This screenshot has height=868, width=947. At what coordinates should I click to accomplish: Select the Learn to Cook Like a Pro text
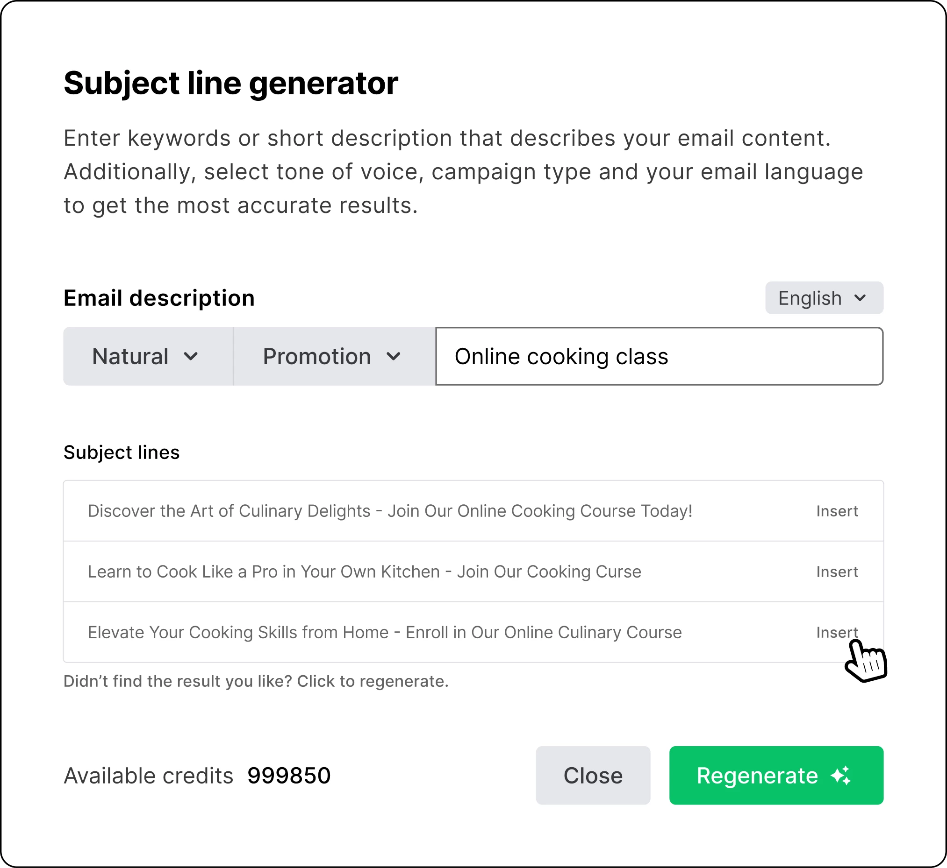point(365,572)
